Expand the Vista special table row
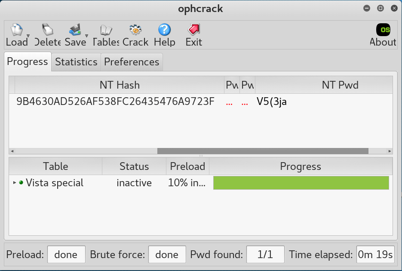 pos(15,183)
